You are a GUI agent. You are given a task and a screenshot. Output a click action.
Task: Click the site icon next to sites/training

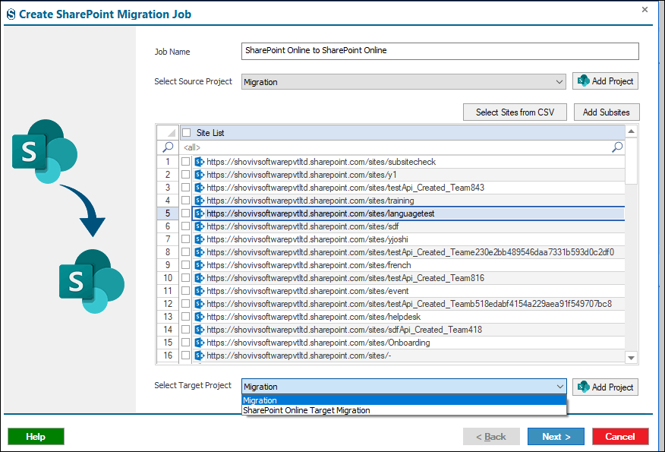pos(200,201)
